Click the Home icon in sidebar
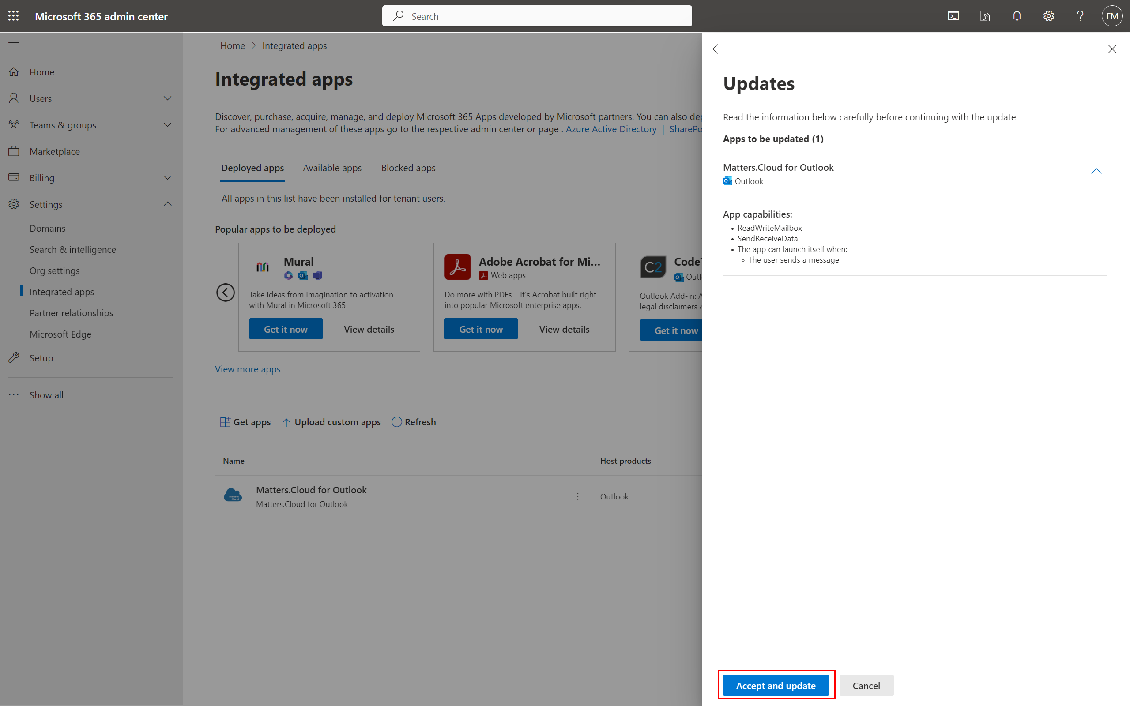The height and width of the screenshot is (706, 1130). coord(14,72)
